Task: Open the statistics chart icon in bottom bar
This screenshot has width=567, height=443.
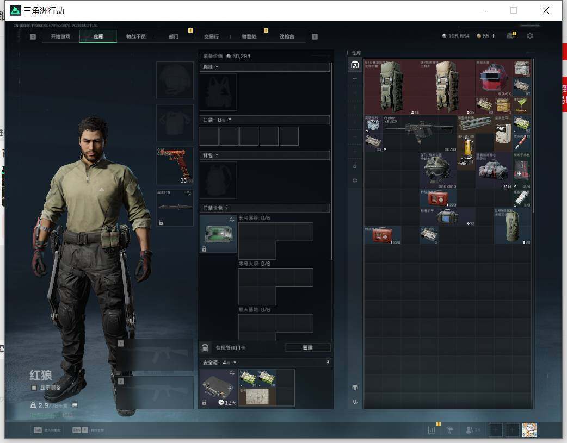Action: click(432, 429)
